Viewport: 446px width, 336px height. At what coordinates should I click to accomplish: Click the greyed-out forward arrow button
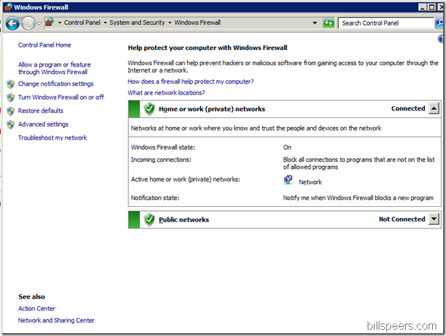pos(28,23)
